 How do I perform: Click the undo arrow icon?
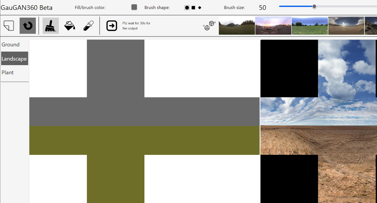coord(28,26)
